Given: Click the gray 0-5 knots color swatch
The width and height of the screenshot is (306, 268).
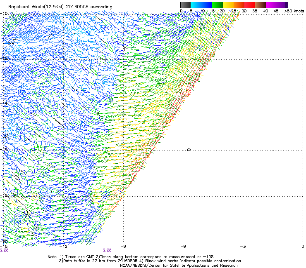Looking at the screenshot, I should [185, 5].
